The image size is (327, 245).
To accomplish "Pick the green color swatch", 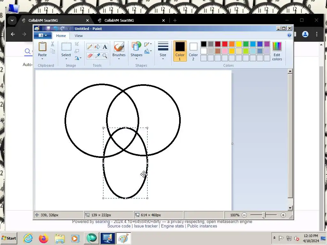I will click(x=246, y=44).
